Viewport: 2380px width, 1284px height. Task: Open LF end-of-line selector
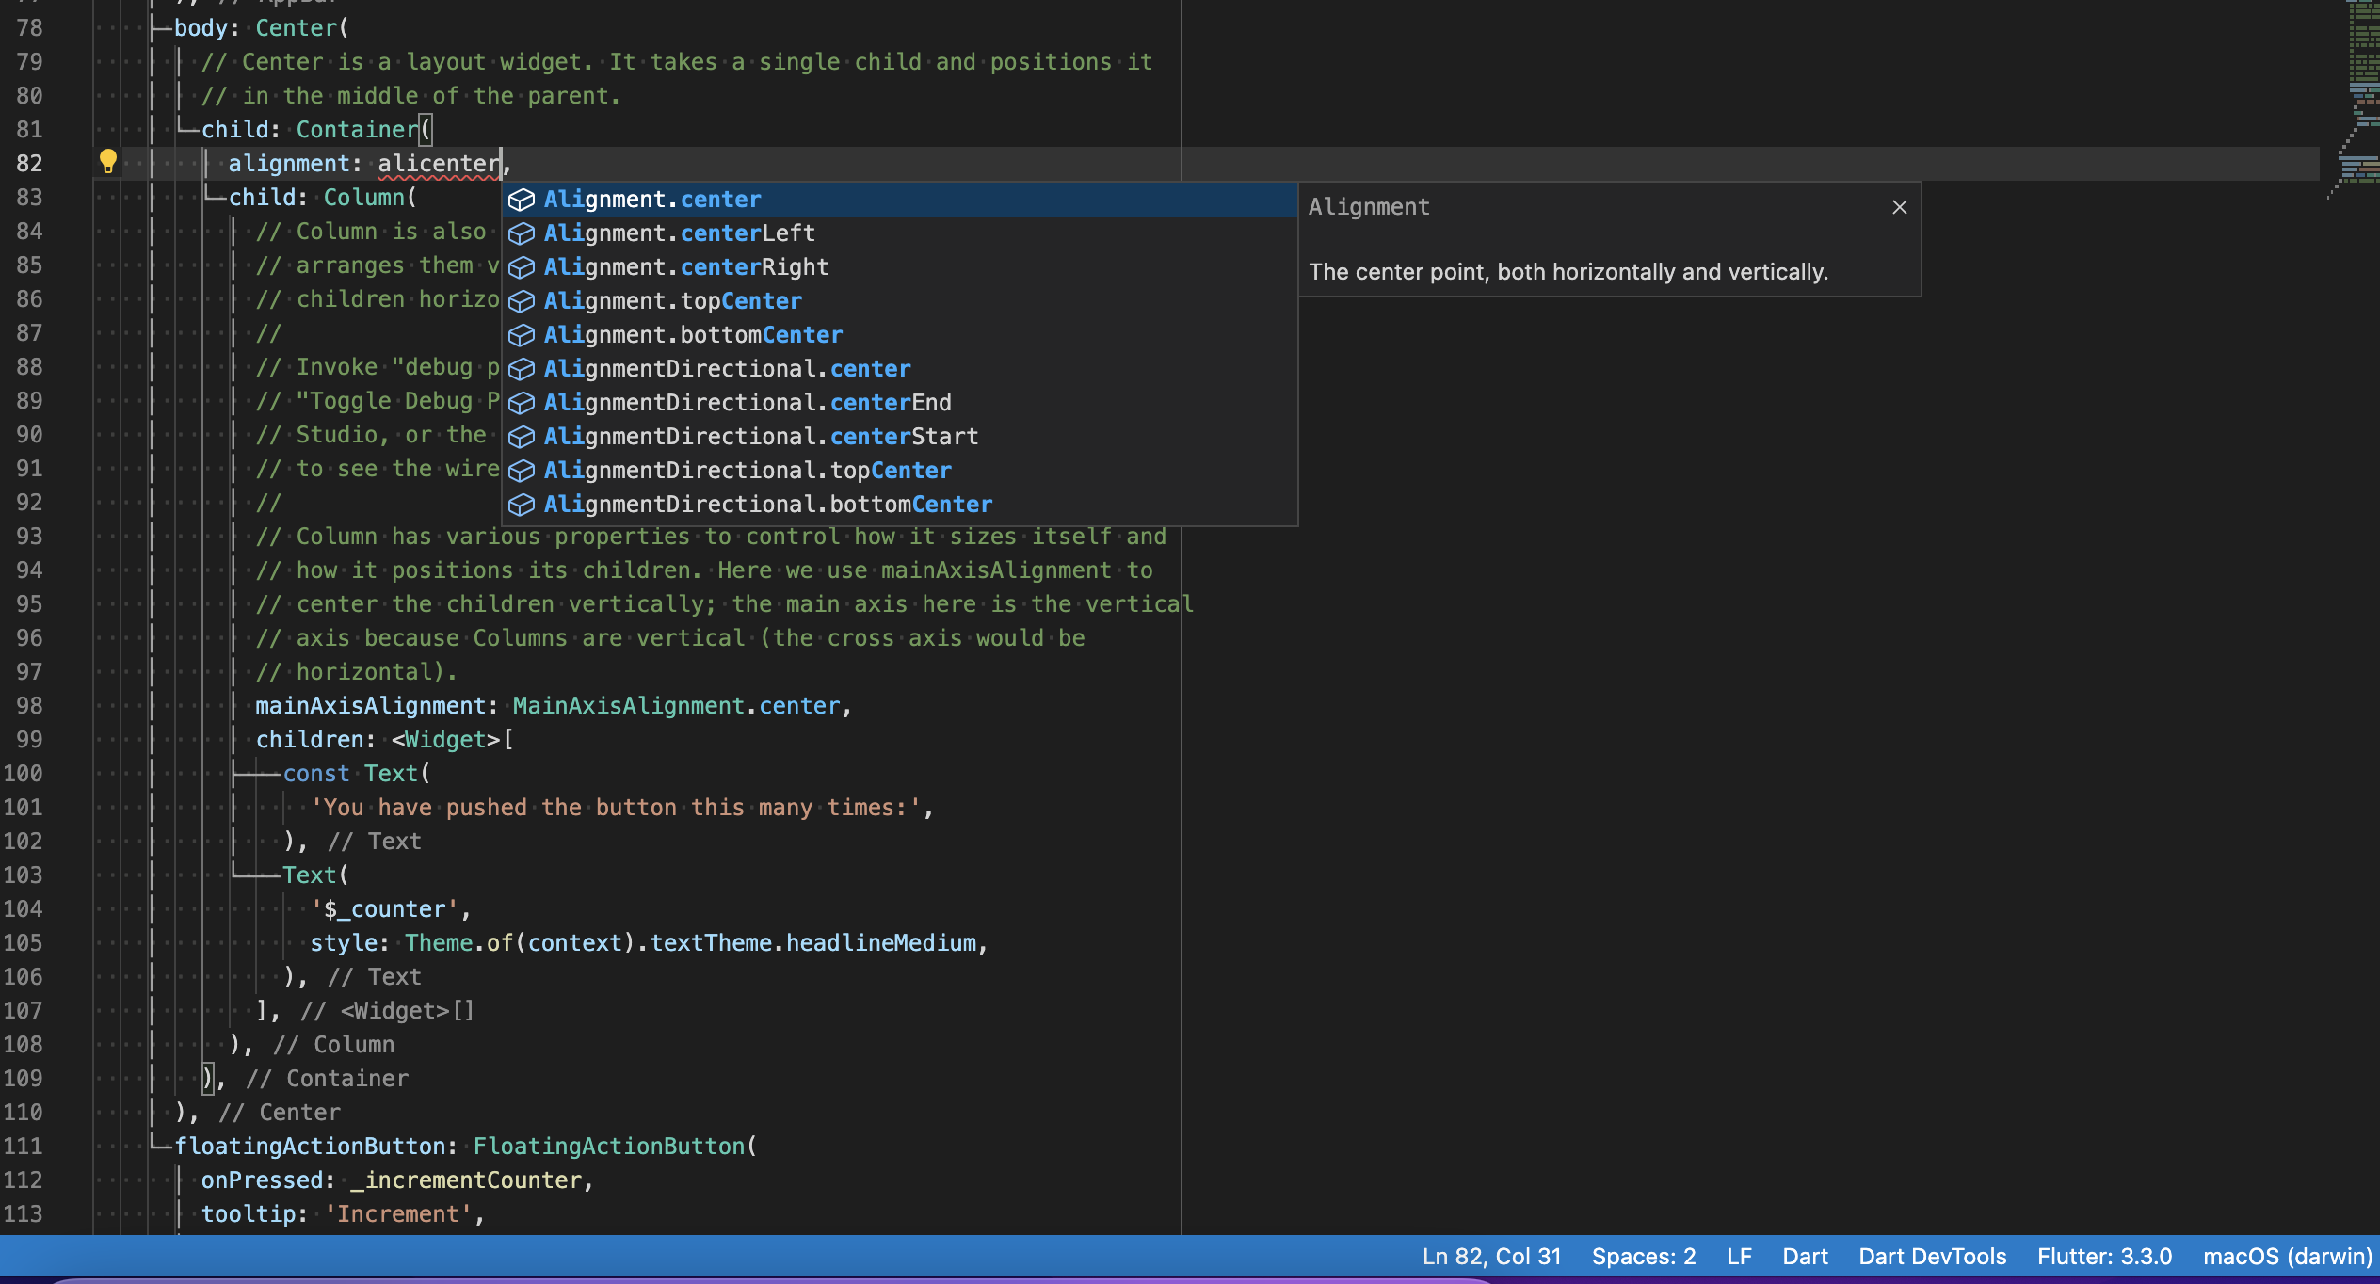point(1739,1257)
